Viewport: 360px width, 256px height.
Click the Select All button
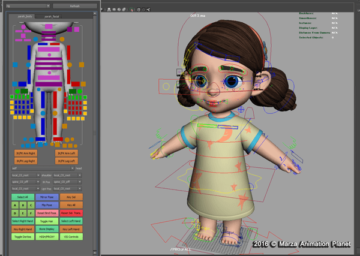(23, 197)
